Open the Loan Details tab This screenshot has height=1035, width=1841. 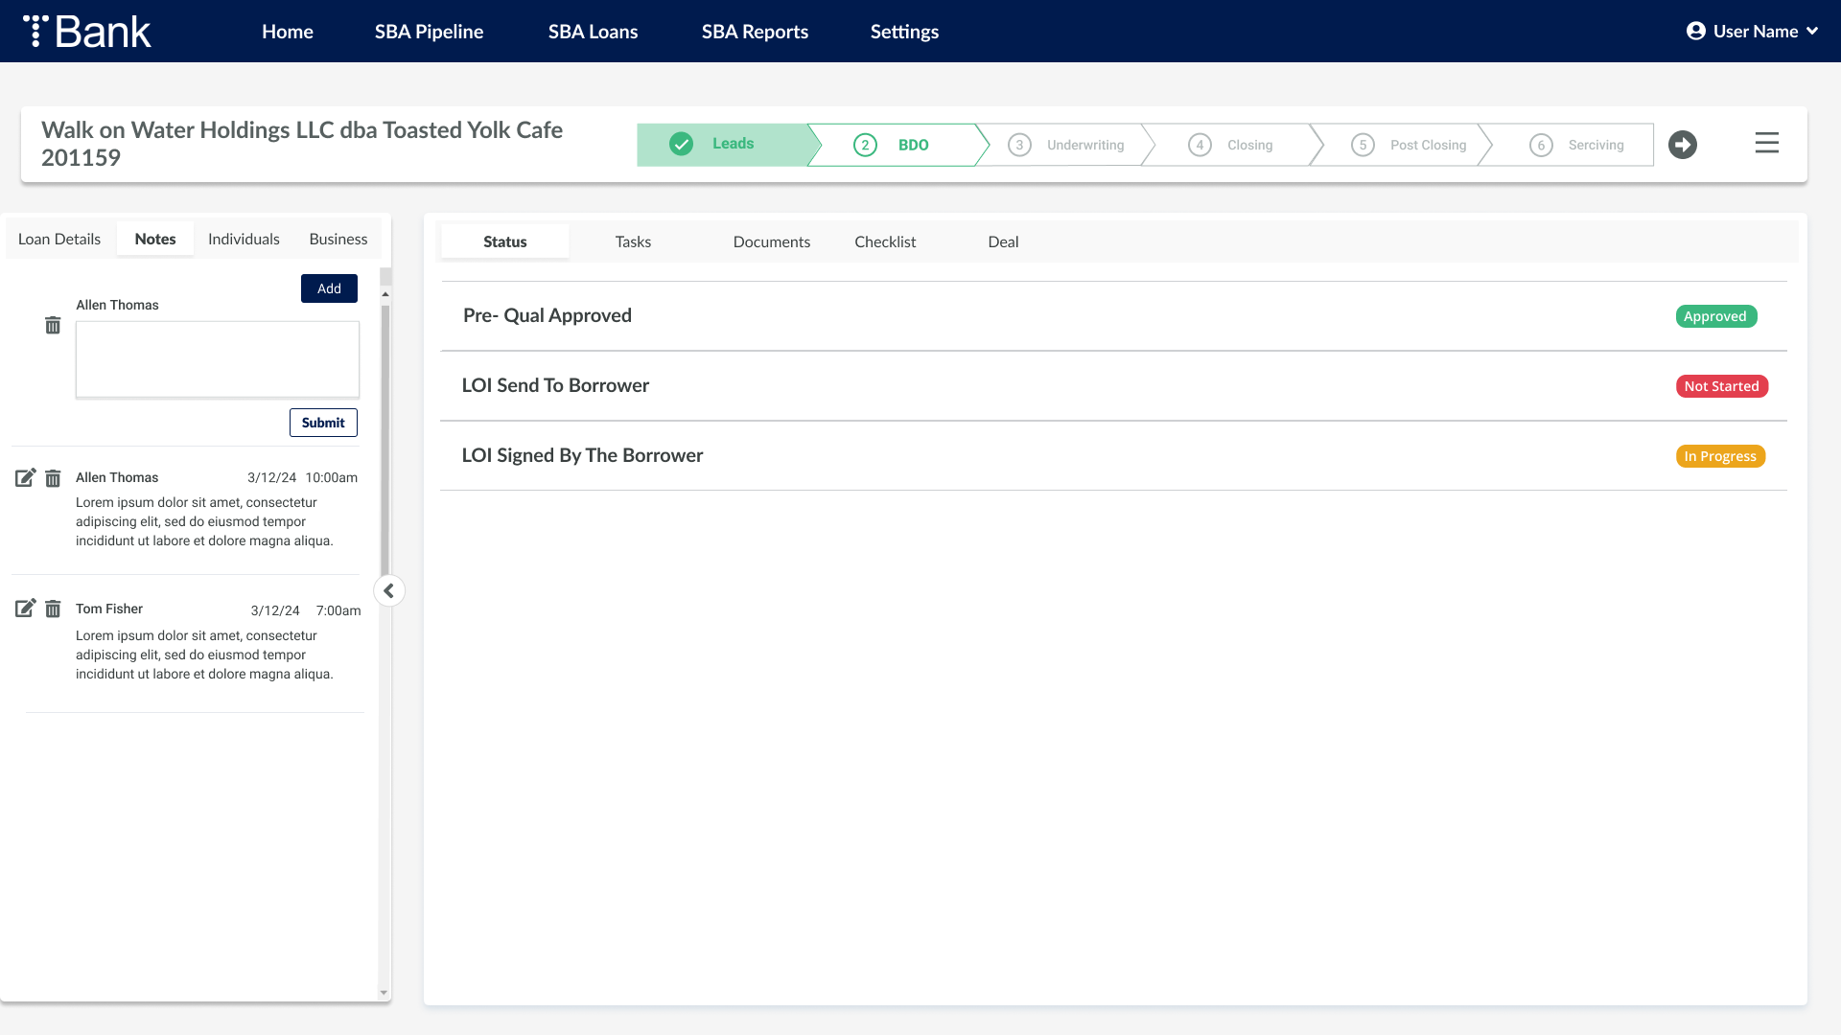pos(59,240)
